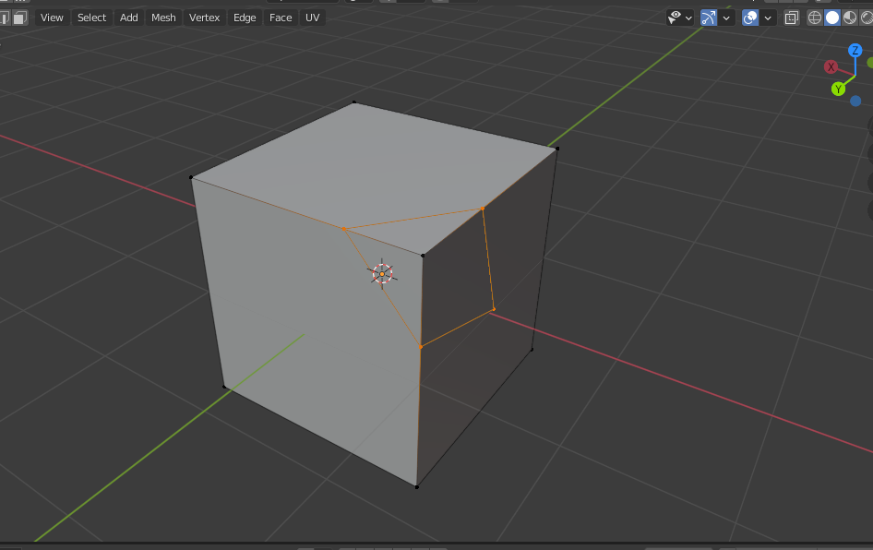Open the Face menu
This screenshot has height=550, width=873.
281,18
